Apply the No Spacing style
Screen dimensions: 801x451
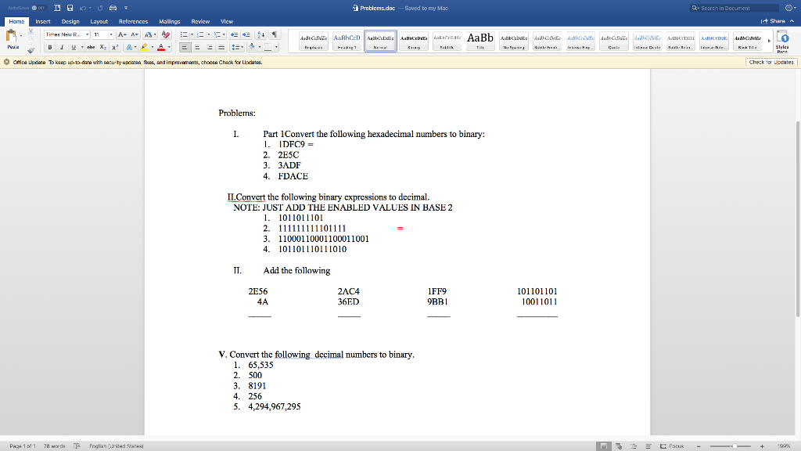tap(513, 41)
